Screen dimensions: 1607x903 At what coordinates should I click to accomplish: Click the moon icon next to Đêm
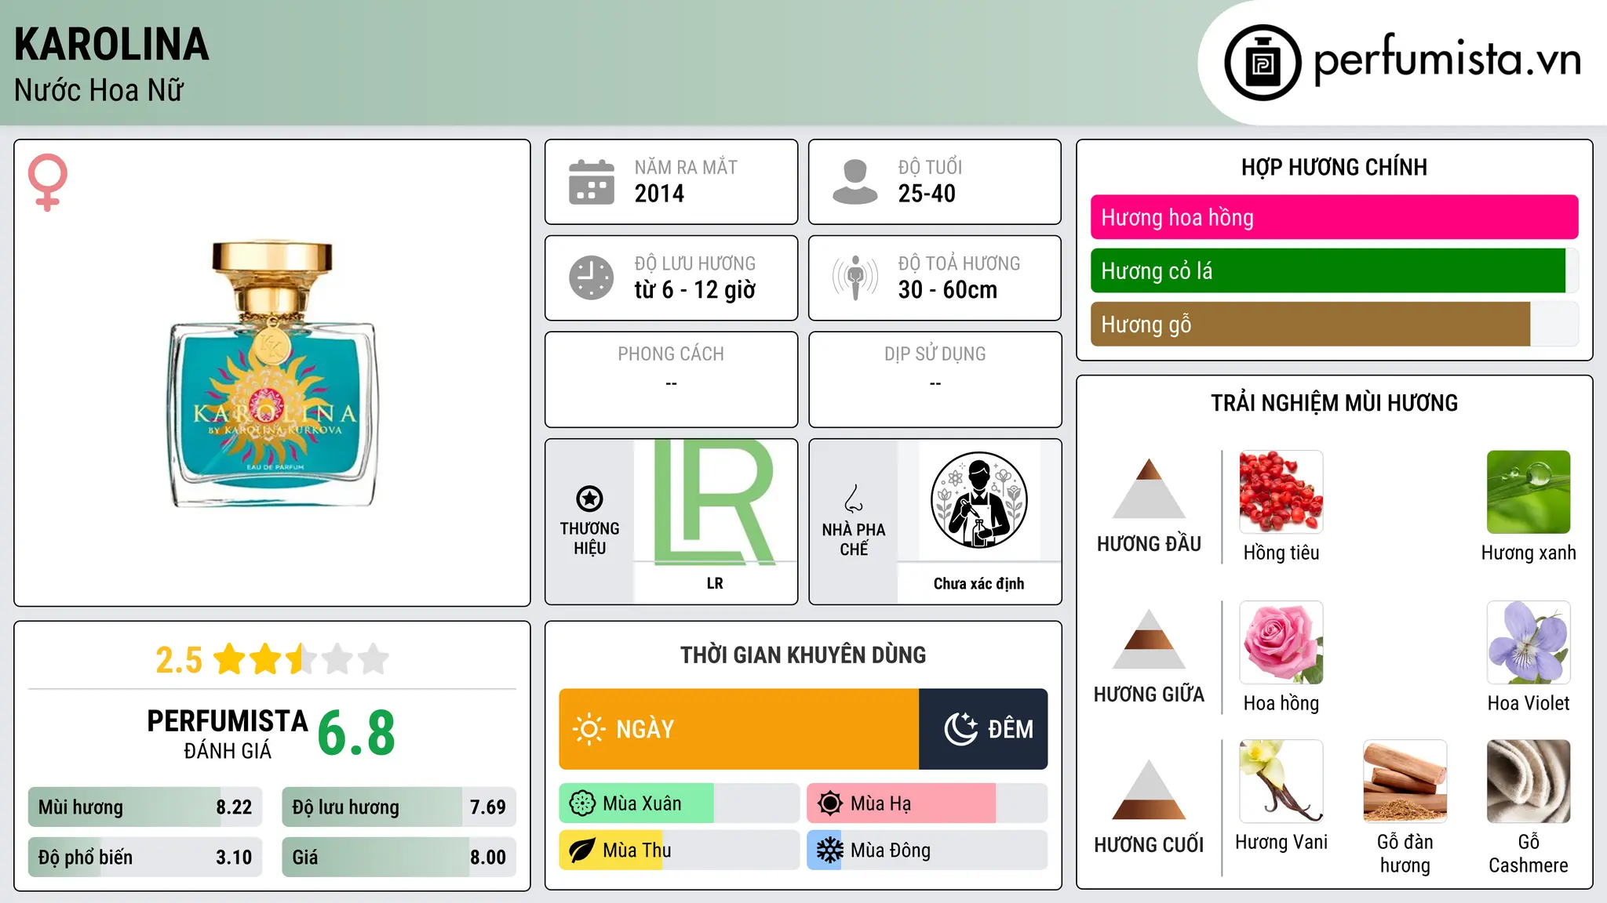click(961, 729)
